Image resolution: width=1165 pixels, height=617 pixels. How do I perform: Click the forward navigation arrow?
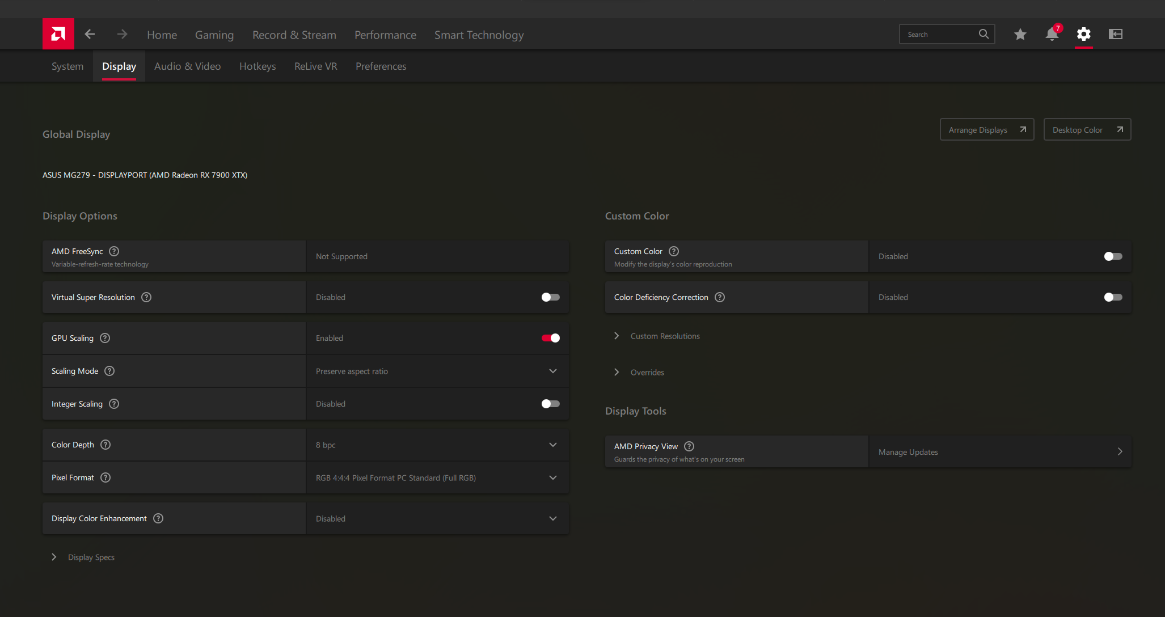(122, 34)
